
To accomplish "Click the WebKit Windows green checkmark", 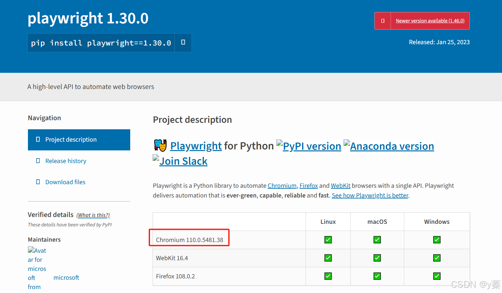I will pos(437,258).
